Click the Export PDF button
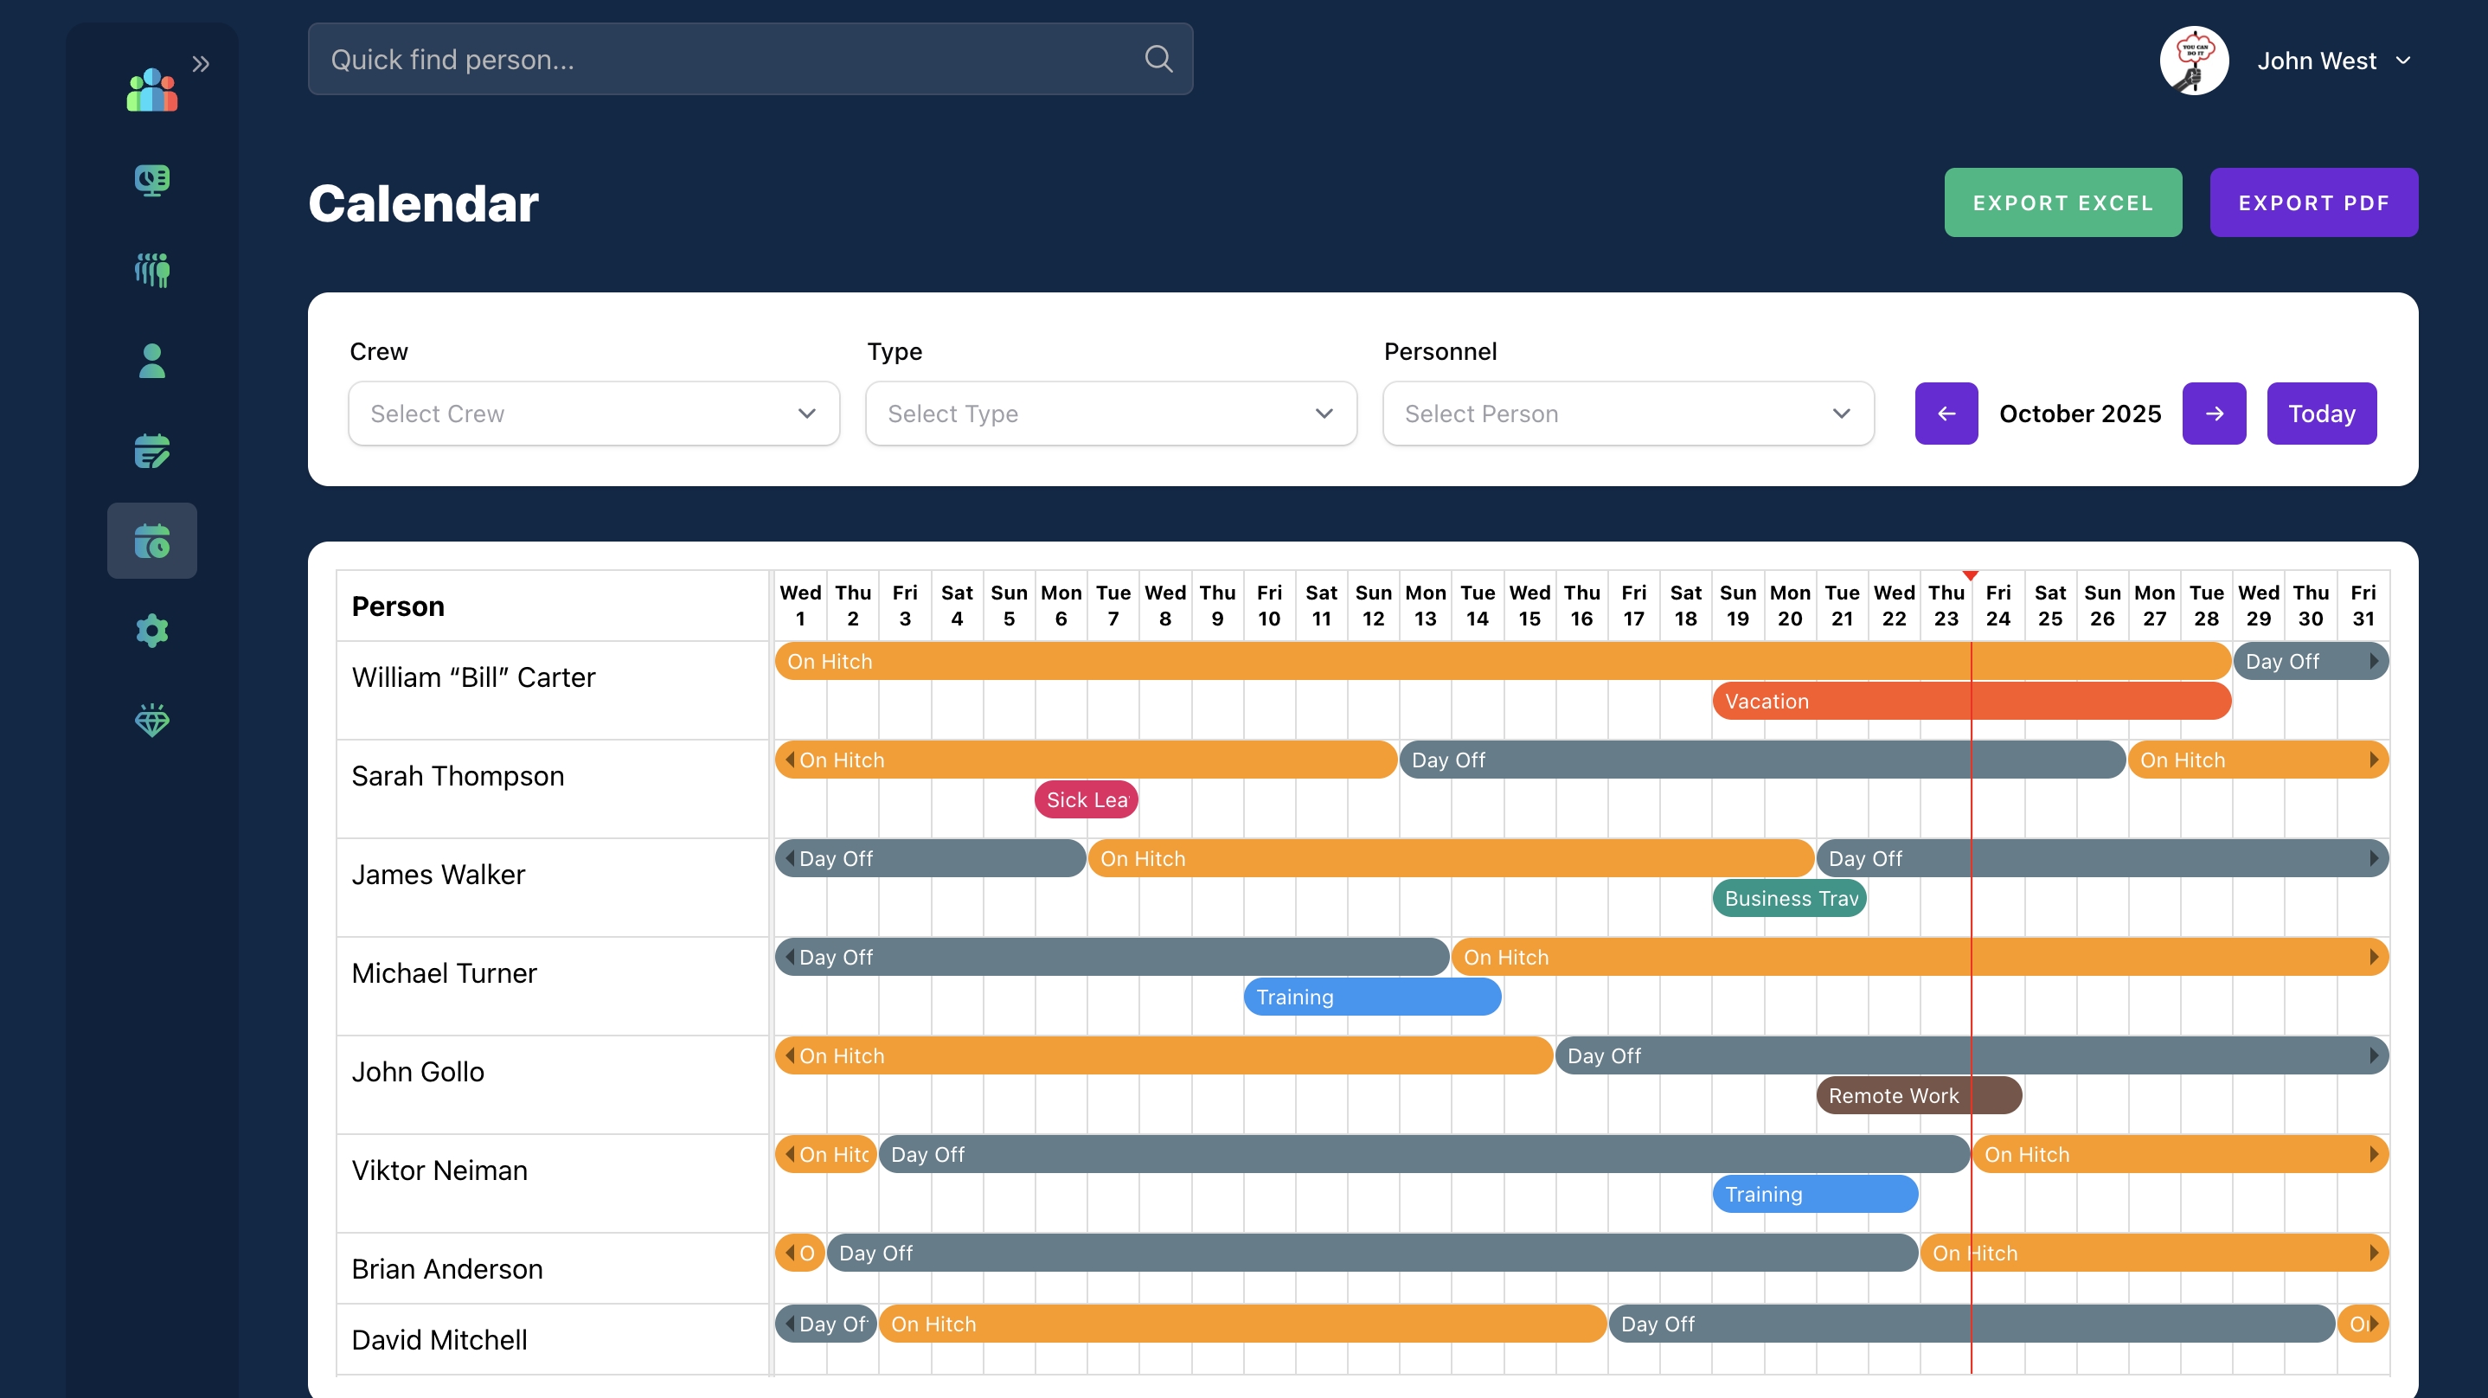Screen dimensions: 2488x1398 coord(2312,203)
